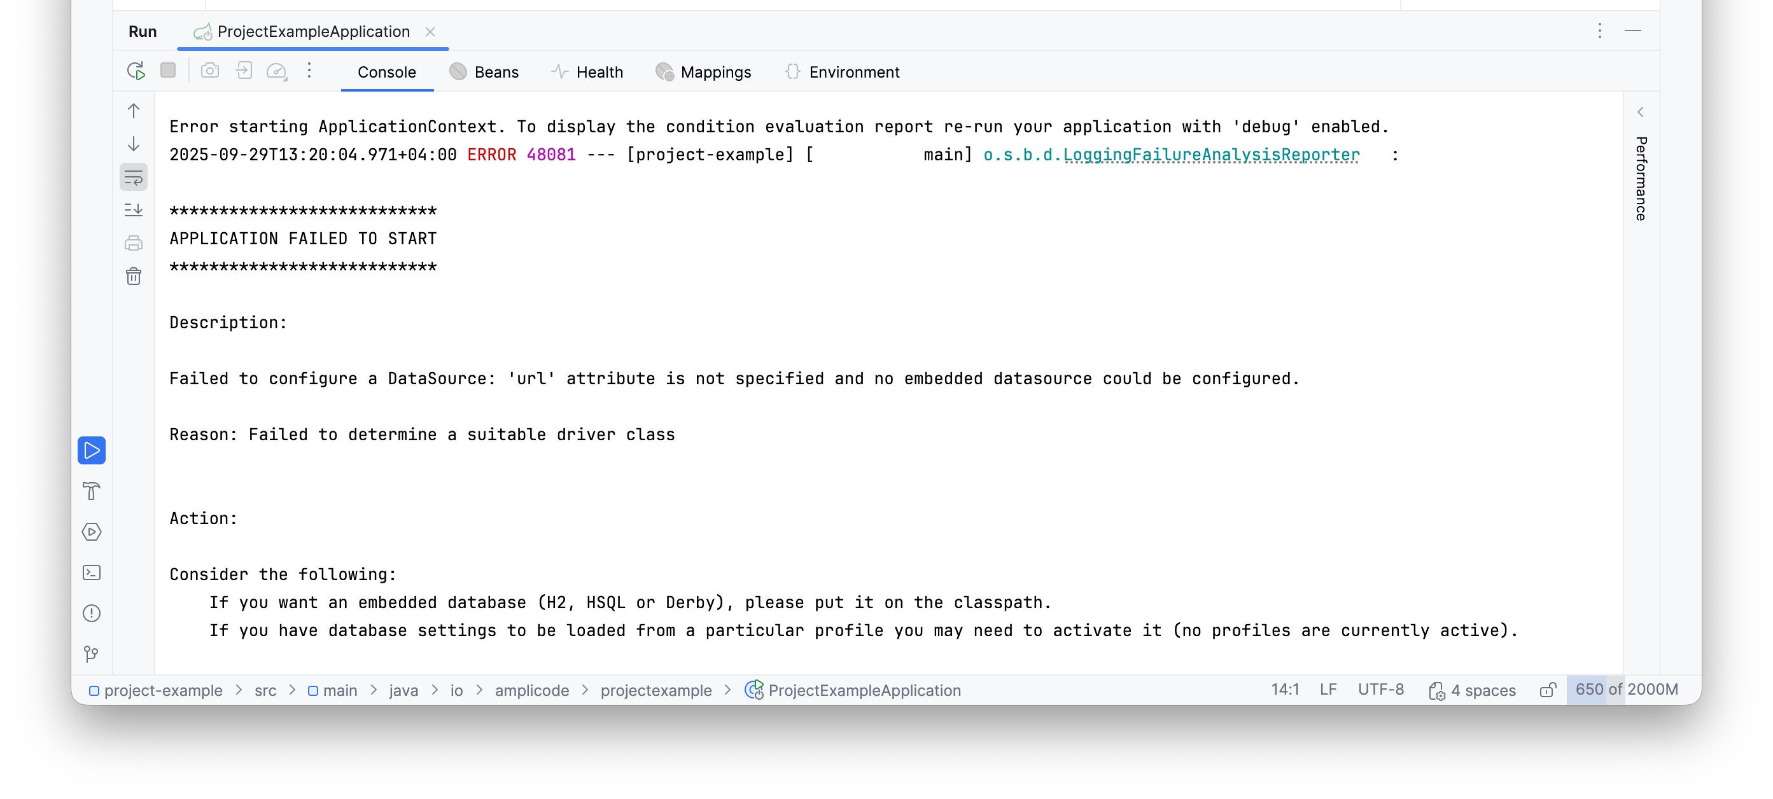This screenshot has height=799, width=1773.
Task: Toggle Soft-Wrap in console
Action: (x=134, y=177)
